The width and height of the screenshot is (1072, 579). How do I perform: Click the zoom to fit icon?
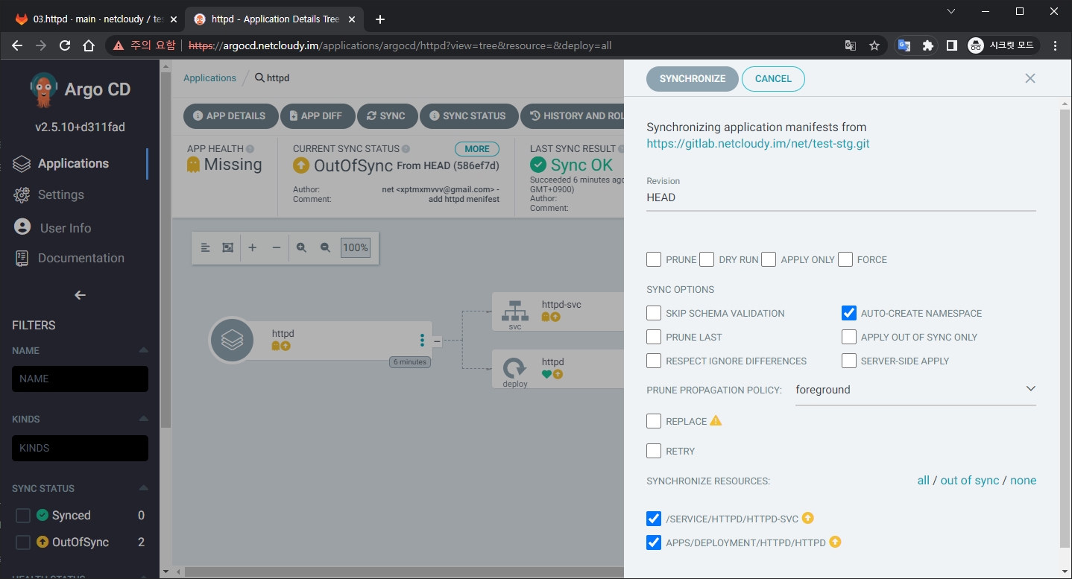click(x=228, y=247)
